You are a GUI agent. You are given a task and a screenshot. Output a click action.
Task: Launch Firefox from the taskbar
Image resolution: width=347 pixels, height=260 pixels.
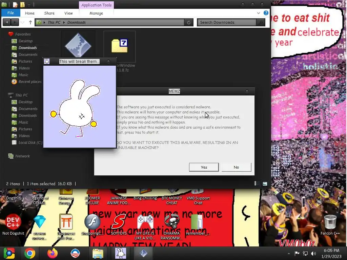(53, 253)
